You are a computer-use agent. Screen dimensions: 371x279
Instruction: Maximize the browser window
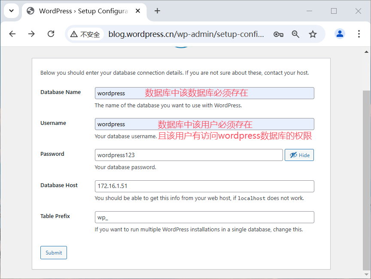pyautogui.click(x=334, y=11)
